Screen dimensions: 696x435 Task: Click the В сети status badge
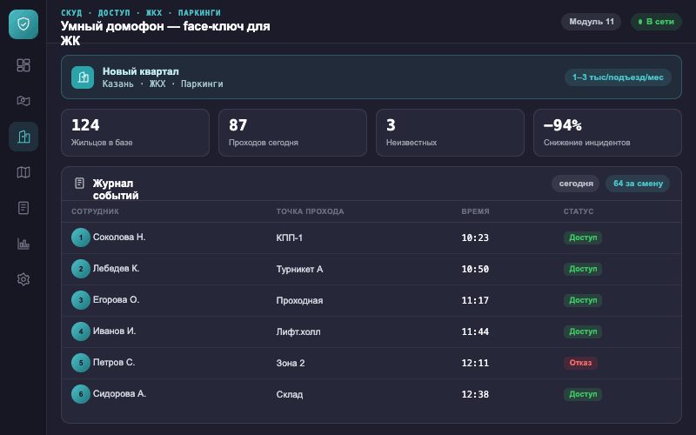[x=656, y=22]
